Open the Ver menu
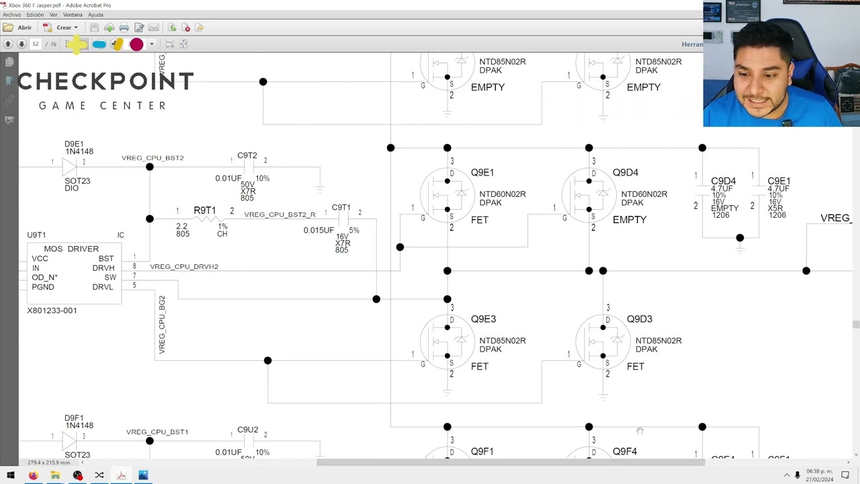 pyautogui.click(x=54, y=15)
